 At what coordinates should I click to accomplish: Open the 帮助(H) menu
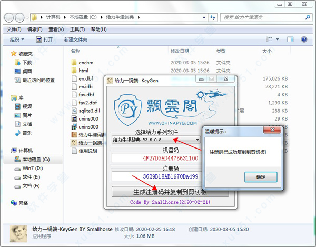99,29
